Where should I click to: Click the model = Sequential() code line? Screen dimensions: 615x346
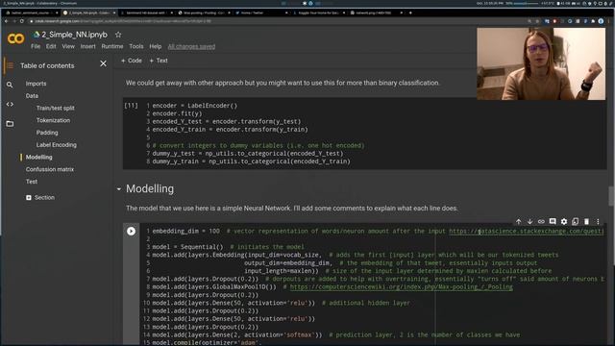pyautogui.click(x=187, y=247)
